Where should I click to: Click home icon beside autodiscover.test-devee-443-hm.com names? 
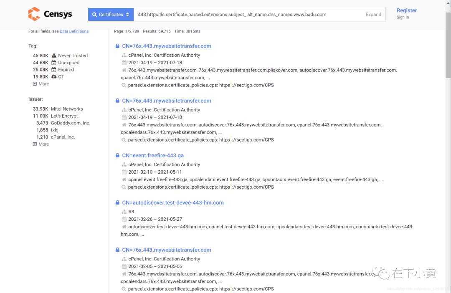(124, 227)
